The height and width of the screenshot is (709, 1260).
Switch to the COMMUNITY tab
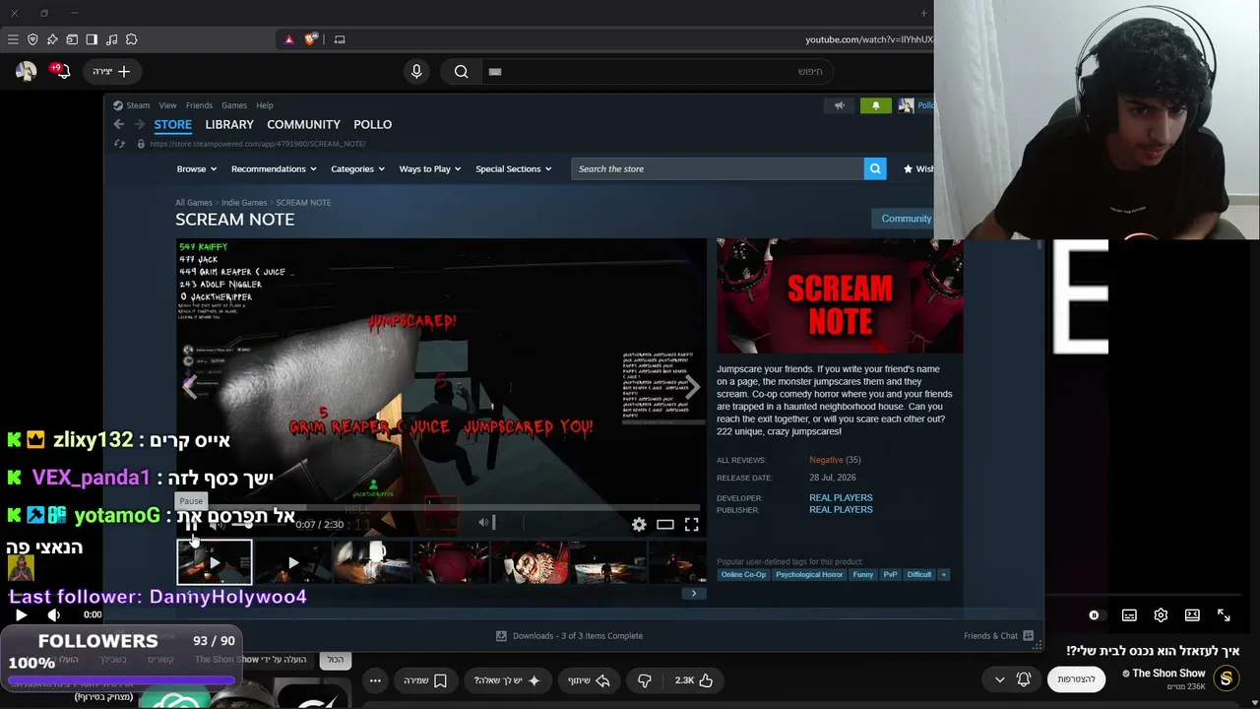[x=303, y=124]
